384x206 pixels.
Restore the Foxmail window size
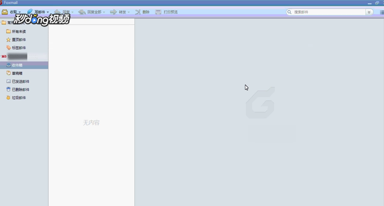click(377, 3)
